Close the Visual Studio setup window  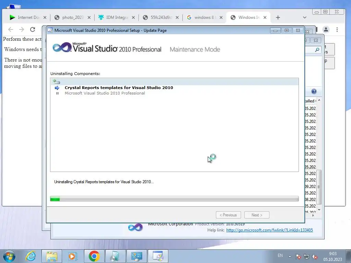(298, 30)
